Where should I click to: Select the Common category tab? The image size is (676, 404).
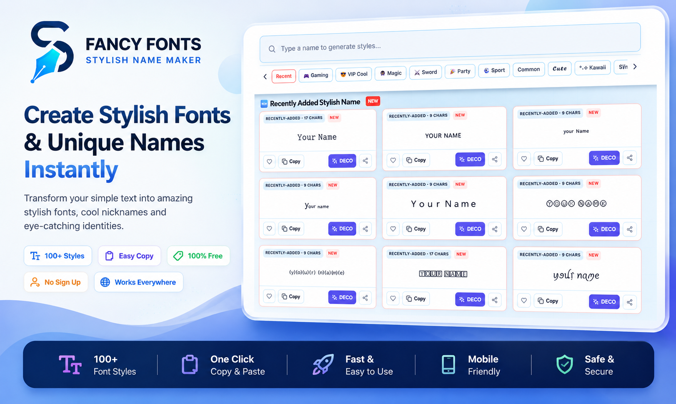coord(528,69)
